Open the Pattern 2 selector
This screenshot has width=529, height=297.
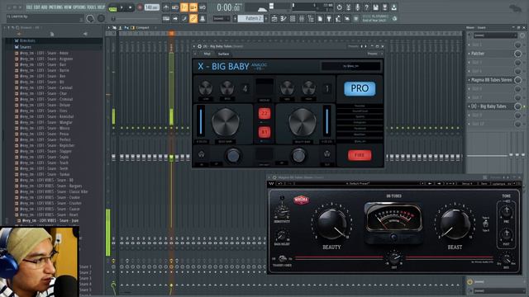(251, 18)
